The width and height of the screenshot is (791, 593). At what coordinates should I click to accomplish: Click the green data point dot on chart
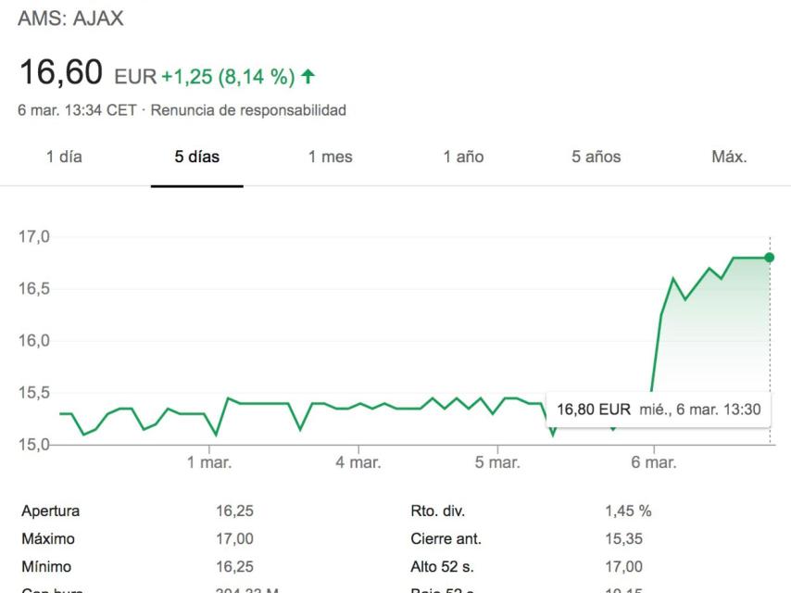pos(770,258)
